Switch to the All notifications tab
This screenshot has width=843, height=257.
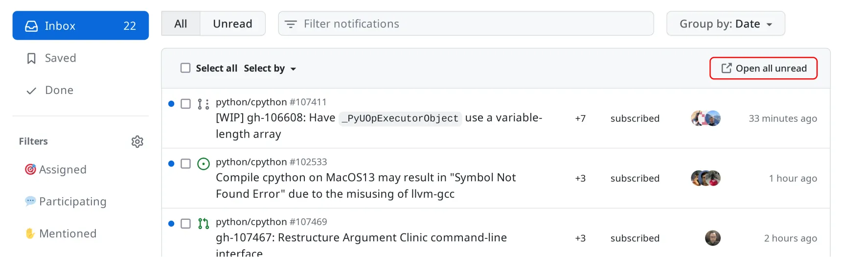(181, 24)
